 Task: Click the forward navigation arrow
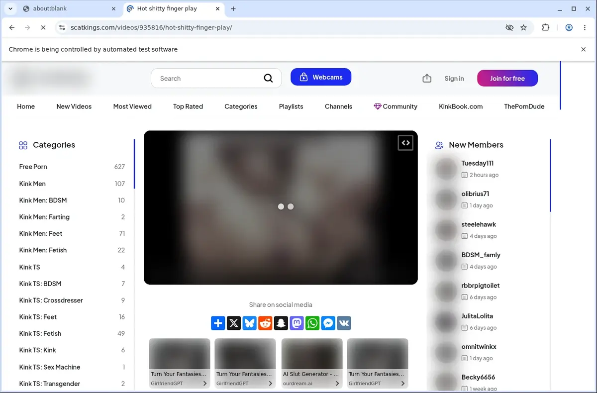27,28
